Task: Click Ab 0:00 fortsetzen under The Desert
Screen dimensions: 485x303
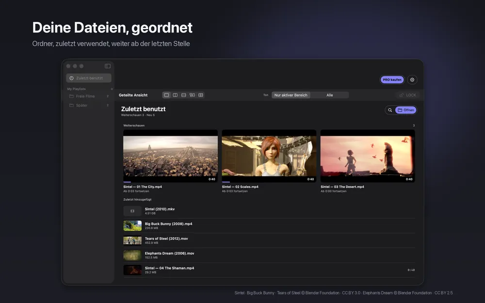Action: [334, 191]
